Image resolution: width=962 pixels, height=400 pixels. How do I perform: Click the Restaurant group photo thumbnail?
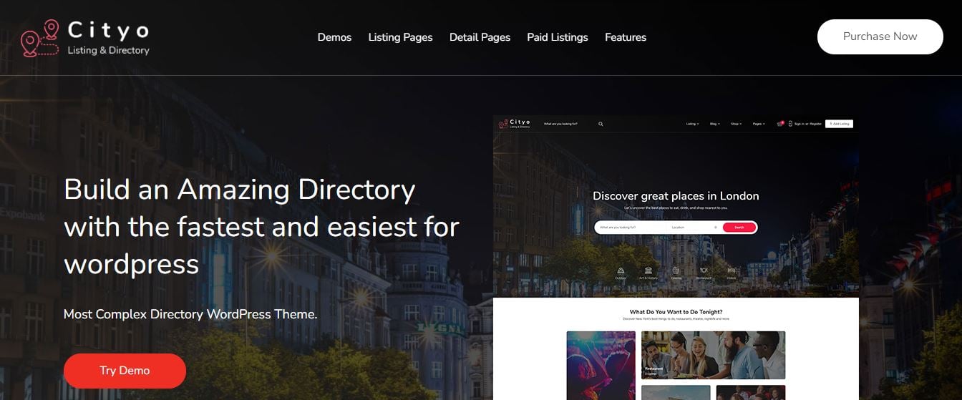pos(713,355)
